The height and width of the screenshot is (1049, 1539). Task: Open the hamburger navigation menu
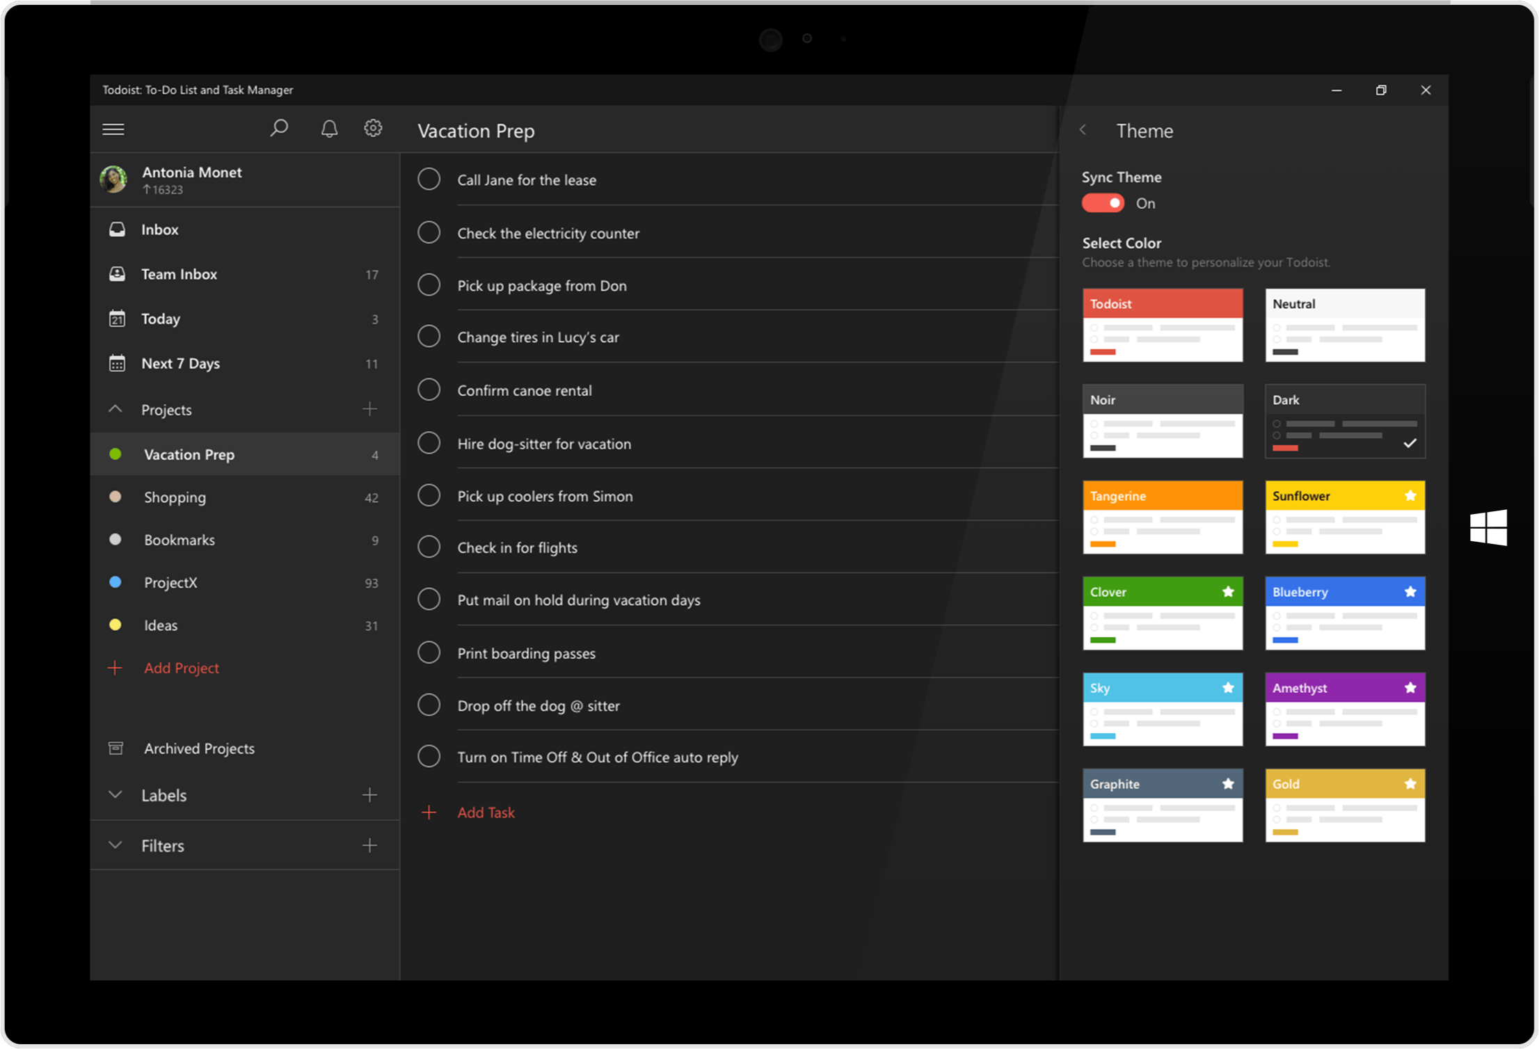(x=113, y=129)
